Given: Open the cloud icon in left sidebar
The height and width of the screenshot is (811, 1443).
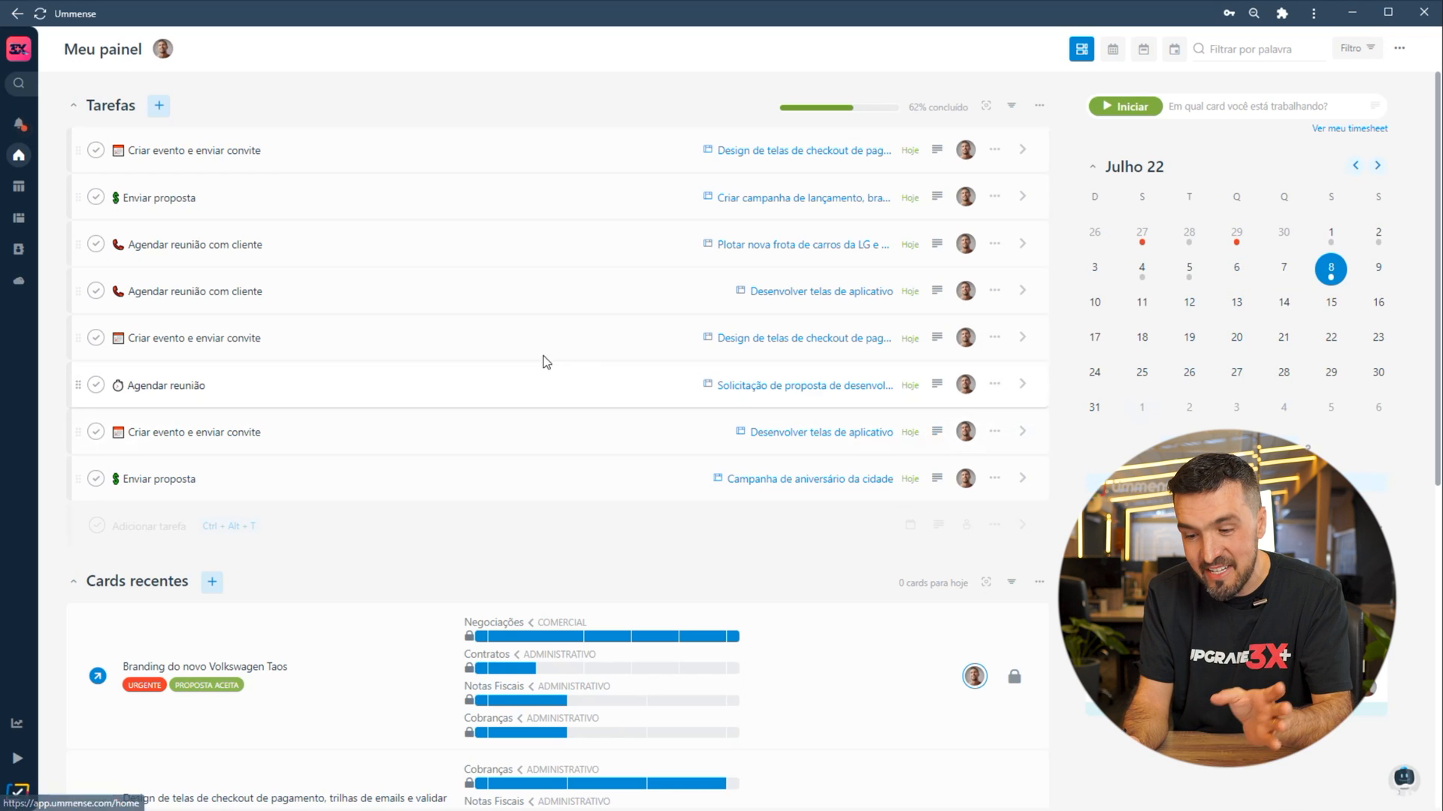Looking at the screenshot, I should [x=19, y=280].
